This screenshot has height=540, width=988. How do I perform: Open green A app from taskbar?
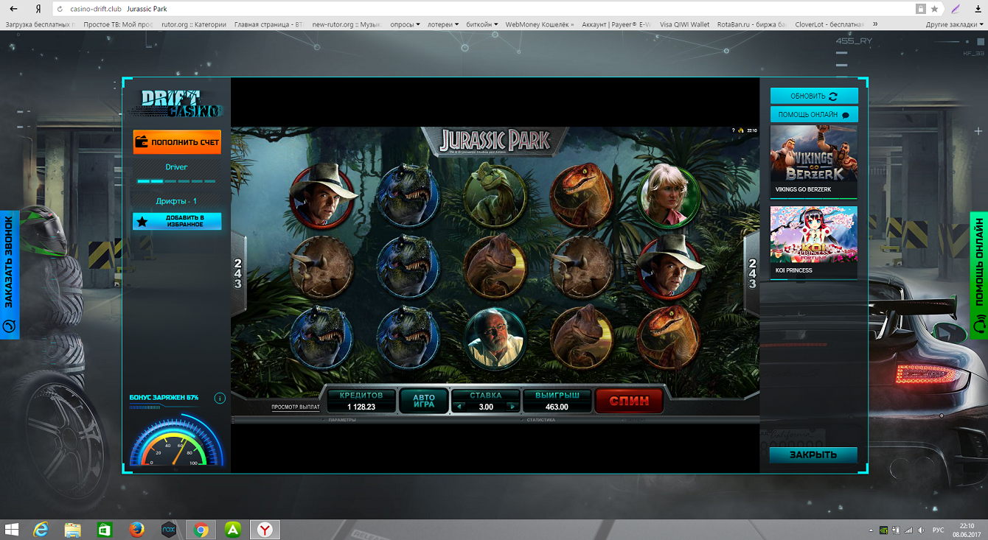tap(232, 530)
